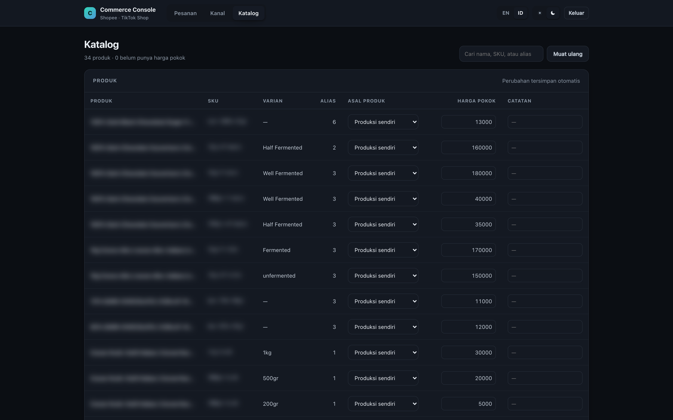Open Asal Produk dropdown in the 180000 row
Viewport: 673px width, 420px height.
(383, 173)
